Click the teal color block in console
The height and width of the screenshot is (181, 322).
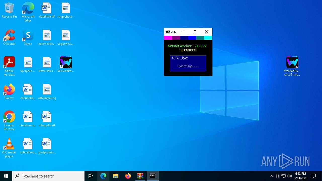(x=200, y=38)
